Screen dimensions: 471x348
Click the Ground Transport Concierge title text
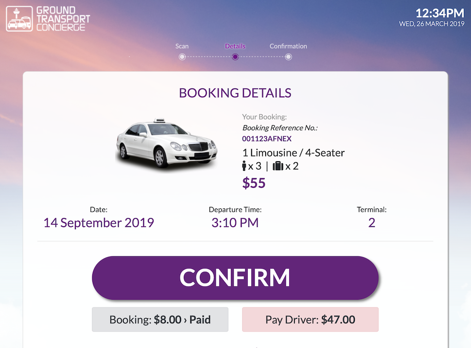click(63, 19)
